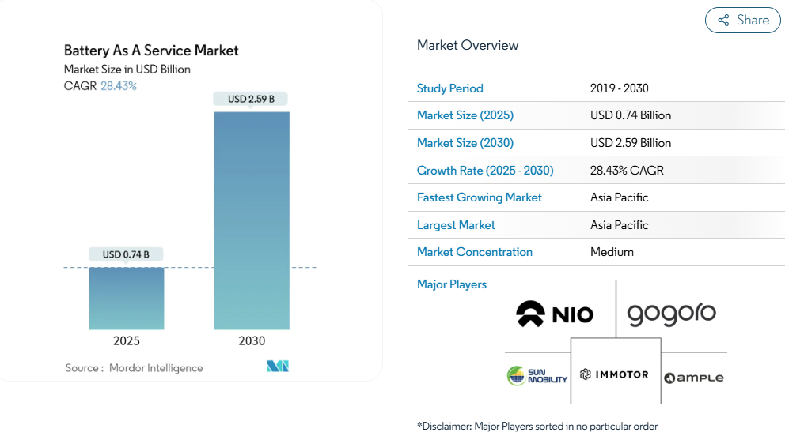Click the 2030 market size bar
The image size is (785, 440).
click(252, 220)
